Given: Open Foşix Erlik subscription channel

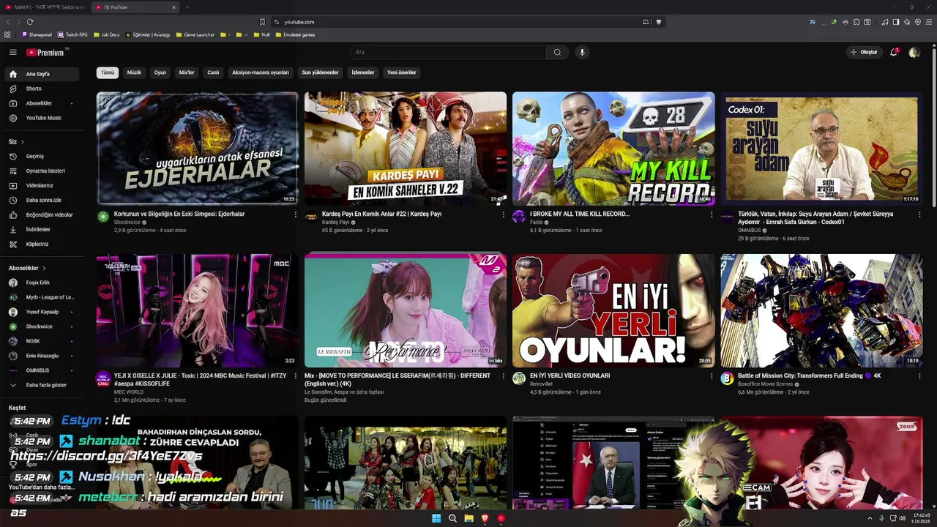Looking at the screenshot, I should point(41,283).
